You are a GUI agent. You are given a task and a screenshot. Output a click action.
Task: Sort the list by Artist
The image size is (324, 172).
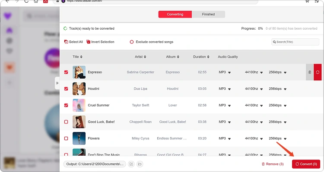140,57
